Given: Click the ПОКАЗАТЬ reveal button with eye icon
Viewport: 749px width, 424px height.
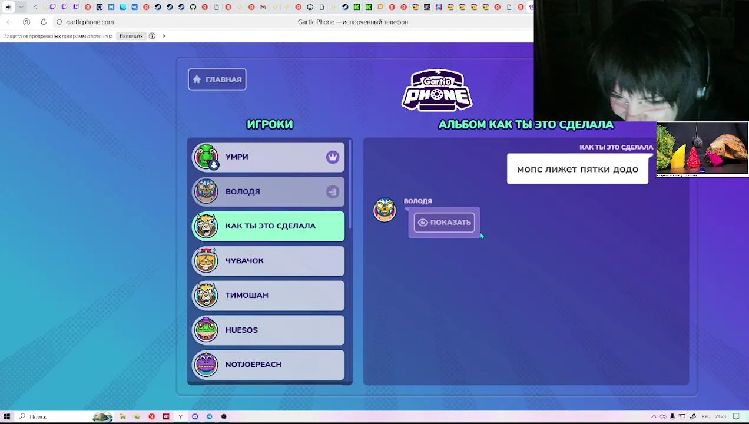Looking at the screenshot, I should click(444, 223).
